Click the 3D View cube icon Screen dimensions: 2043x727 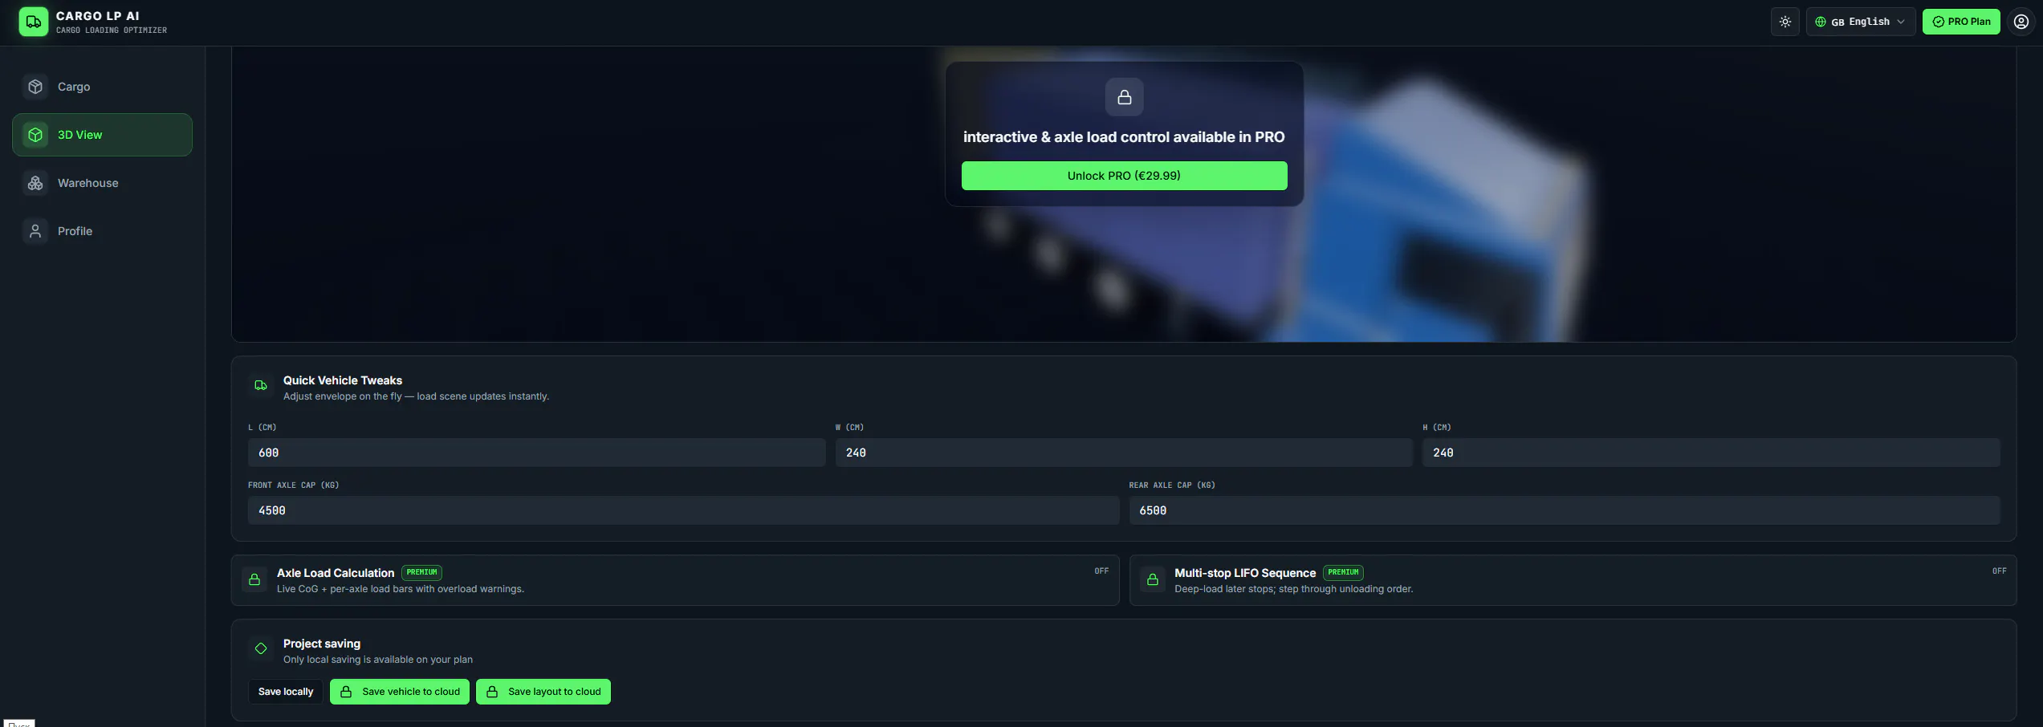(x=35, y=135)
